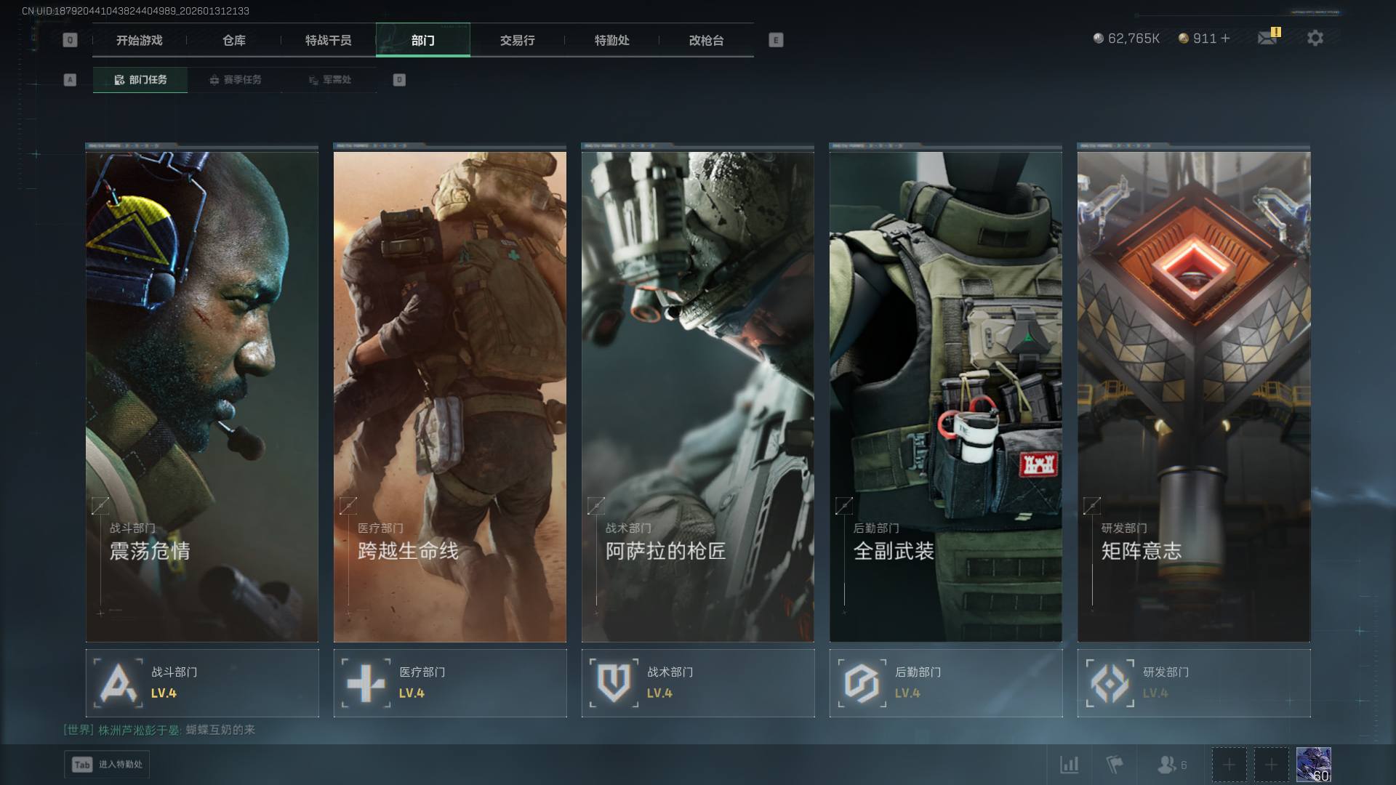
Task: Open the mail inbox envelope icon
Action: 1267,38
